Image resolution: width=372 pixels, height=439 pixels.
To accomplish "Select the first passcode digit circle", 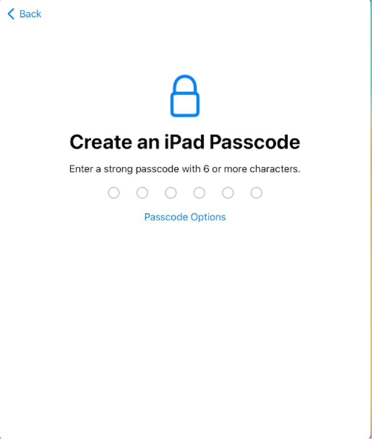I will [114, 193].
